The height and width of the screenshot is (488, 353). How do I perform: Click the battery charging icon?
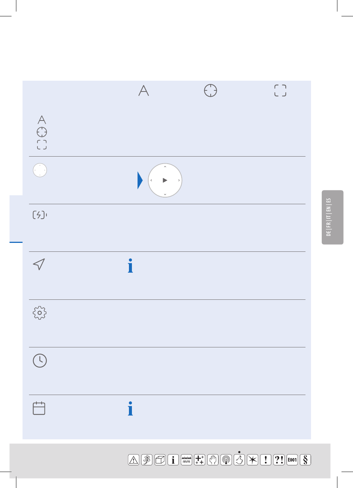pyautogui.click(x=40, y=215)
